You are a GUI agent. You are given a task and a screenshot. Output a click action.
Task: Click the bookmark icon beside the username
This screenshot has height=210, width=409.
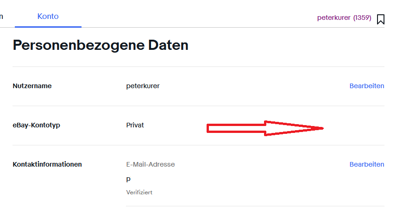point(381,19)
